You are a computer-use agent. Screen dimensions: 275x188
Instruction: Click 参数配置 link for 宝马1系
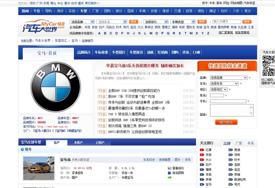pos(165,160)
